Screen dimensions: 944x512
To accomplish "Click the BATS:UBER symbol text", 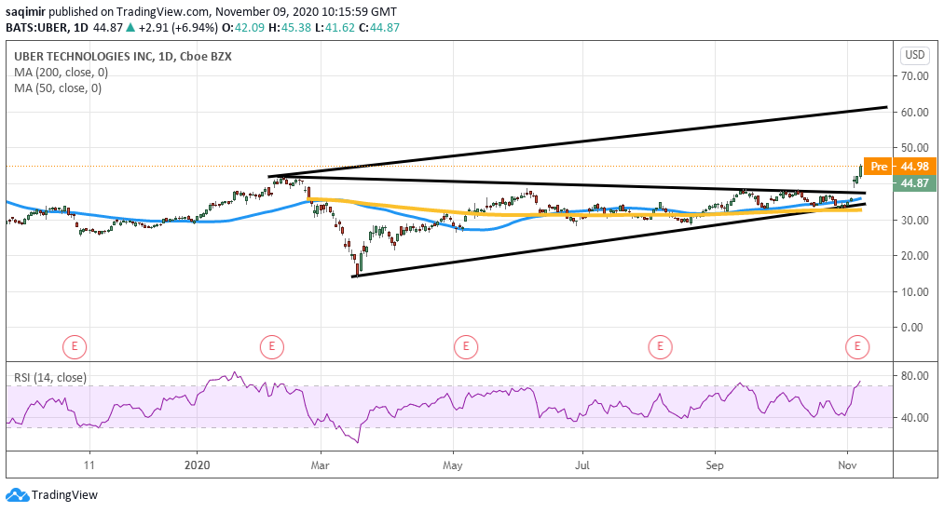I will coord(36,28).
